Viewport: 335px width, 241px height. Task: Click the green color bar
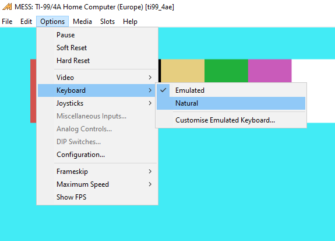coord(226,71)
